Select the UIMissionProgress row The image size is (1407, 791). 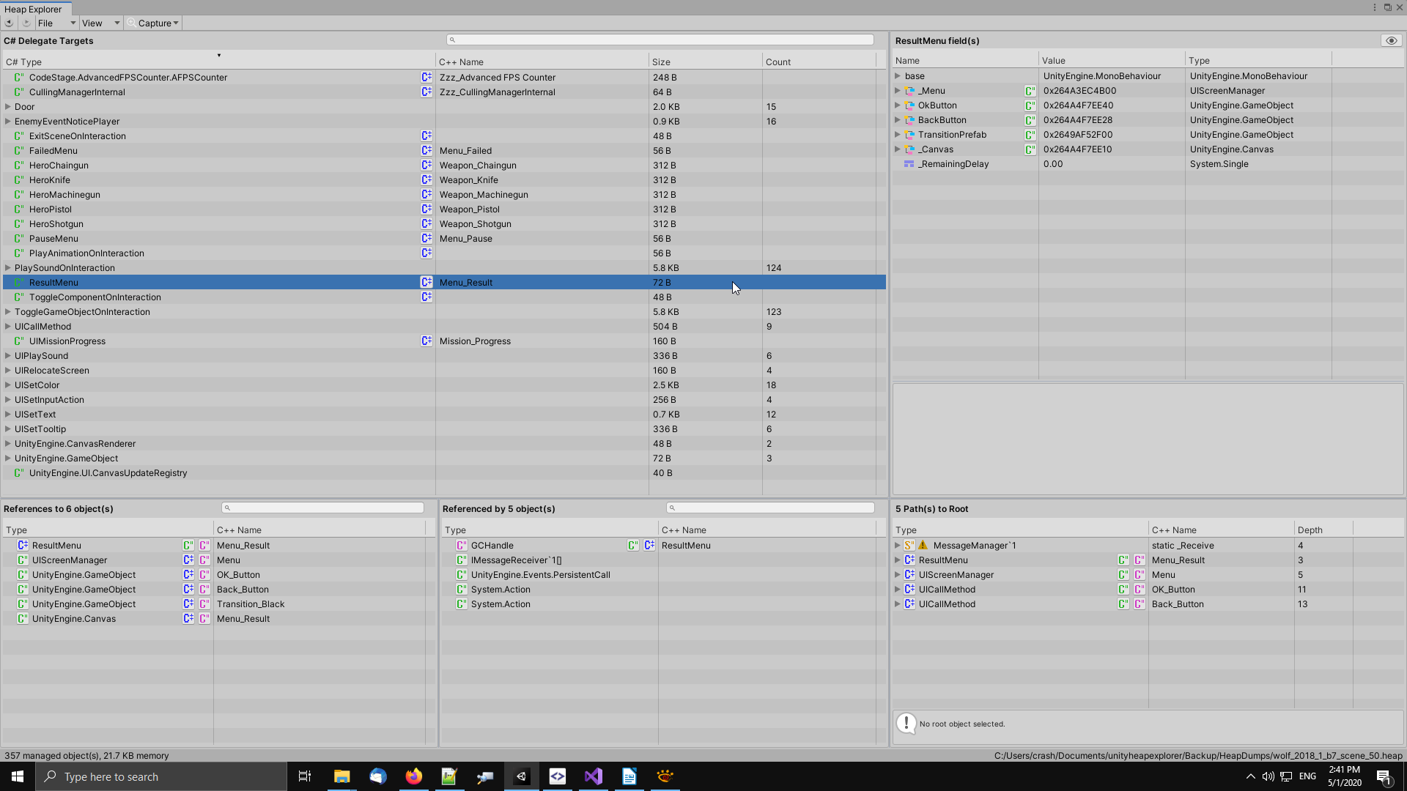click(x=67, y=341)
